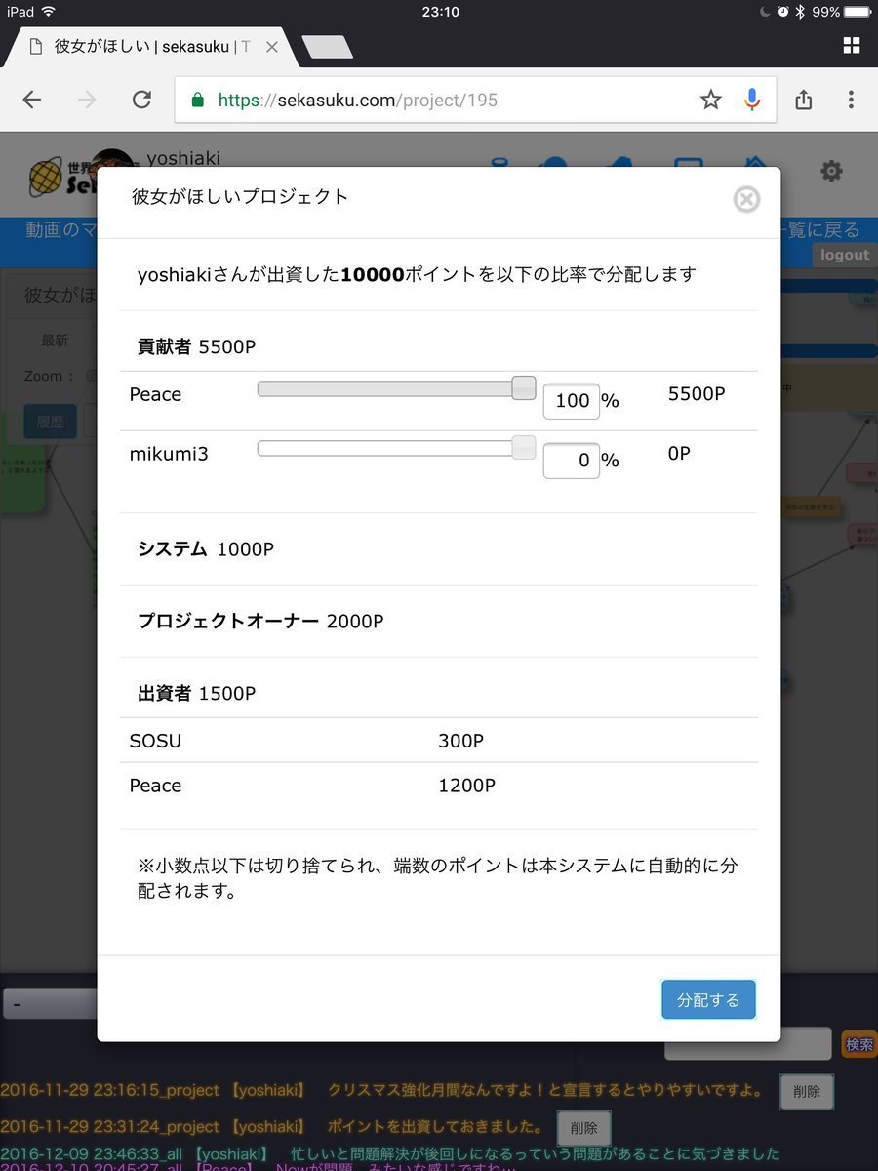Open the settings gear icon
The height and width of the screenshot is (1171, 878).
click(830, 172)
